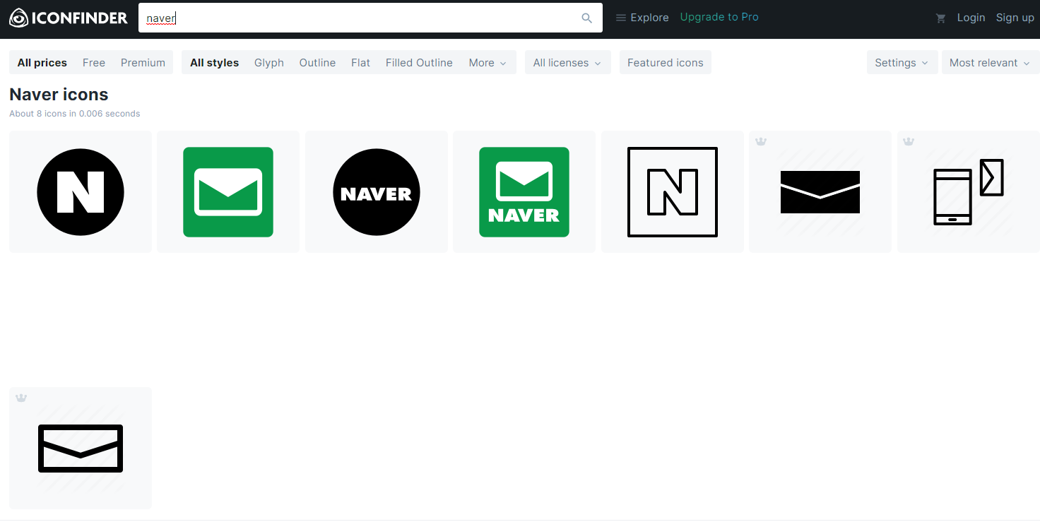Click the Iconfinder logo
The height and width of the screenshot is (522, 1040).
69,18
